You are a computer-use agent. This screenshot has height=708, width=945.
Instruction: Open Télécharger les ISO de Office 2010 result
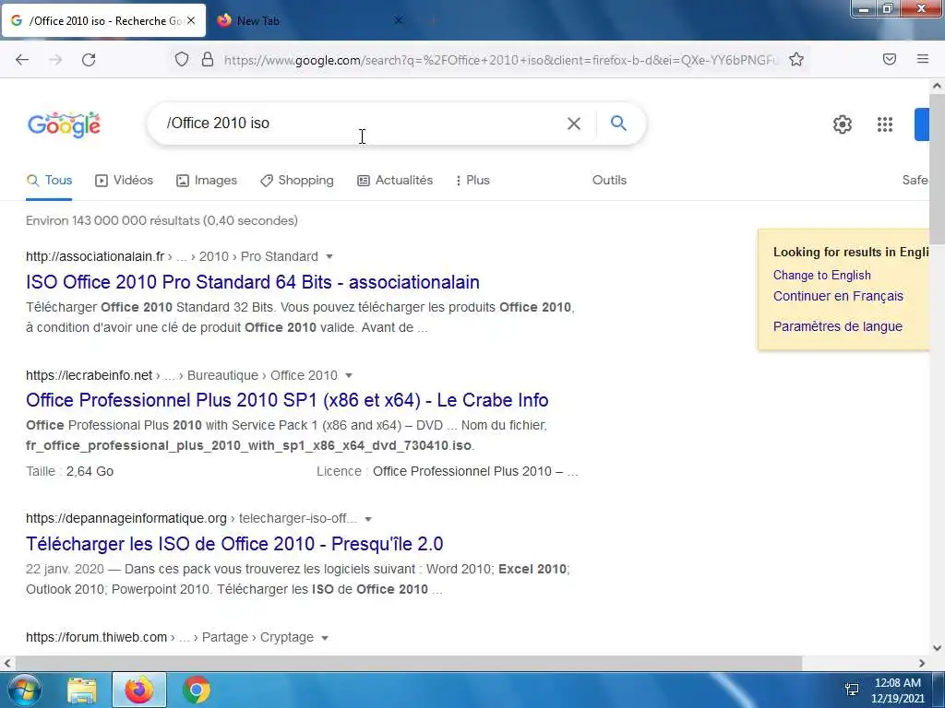point(234,544)
